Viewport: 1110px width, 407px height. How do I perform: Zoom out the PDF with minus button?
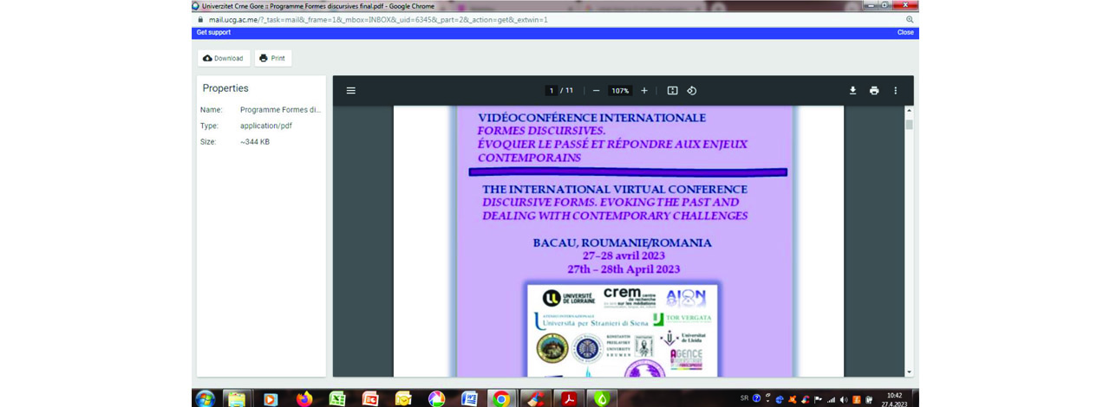596,91
